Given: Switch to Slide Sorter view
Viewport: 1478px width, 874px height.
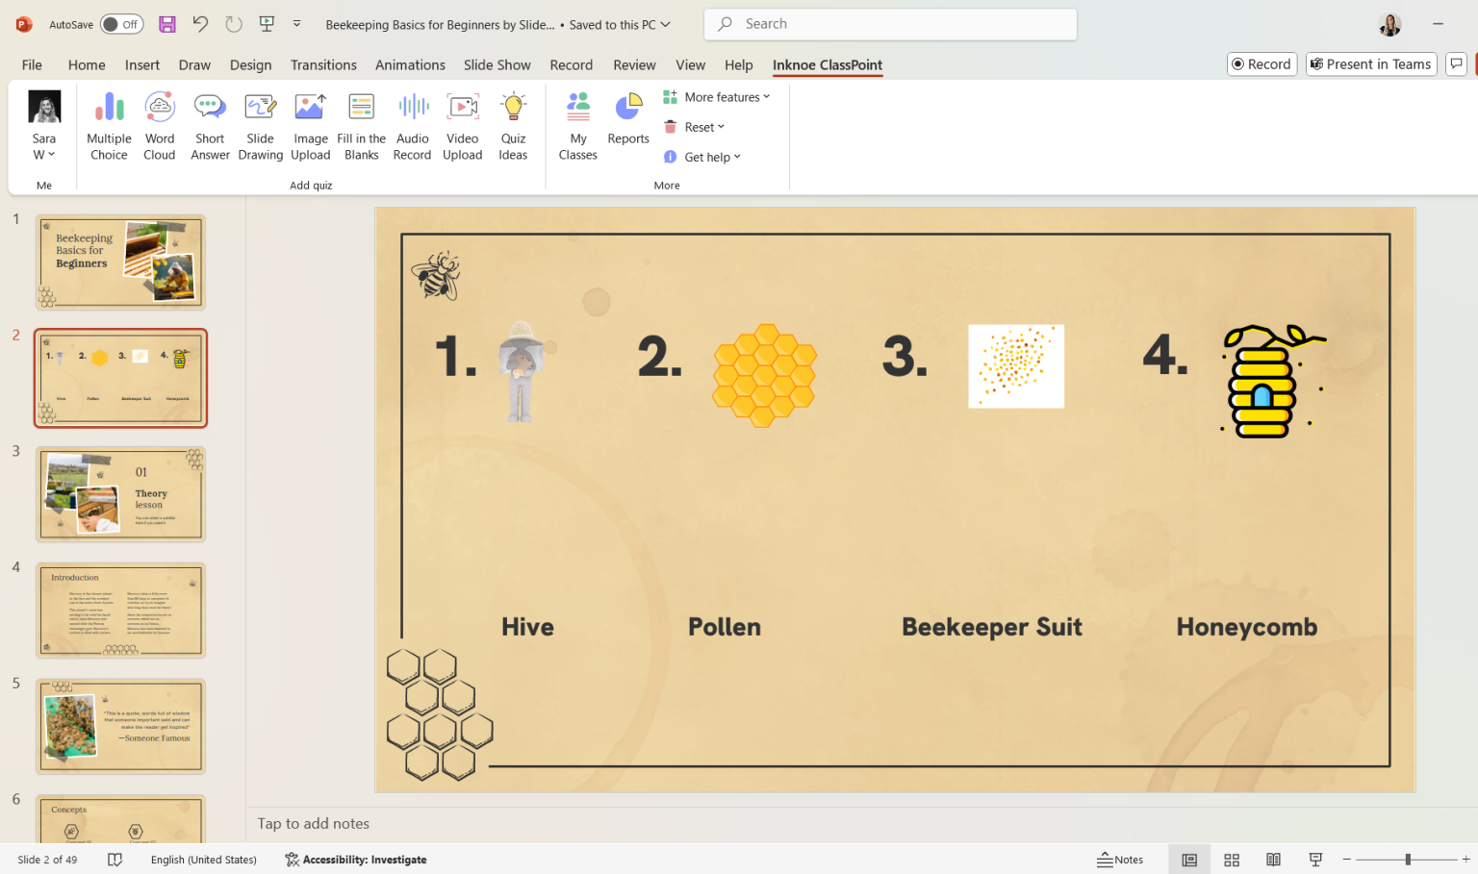Looking at the screenshot, I should click(1232, 859).
